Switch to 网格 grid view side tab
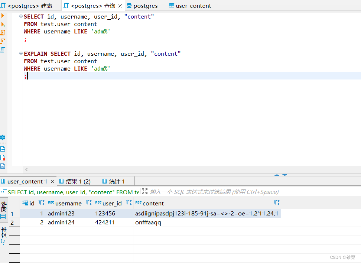This screenshot has width=361, height=263. 4,210
